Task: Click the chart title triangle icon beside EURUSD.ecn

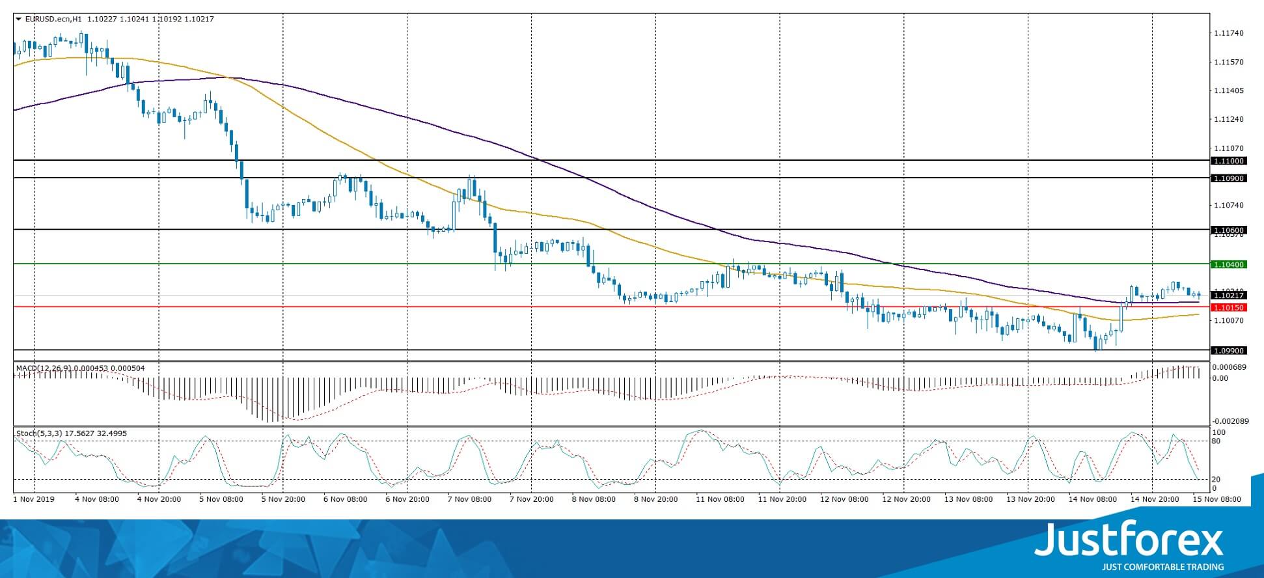Action: tap(18, 19)
